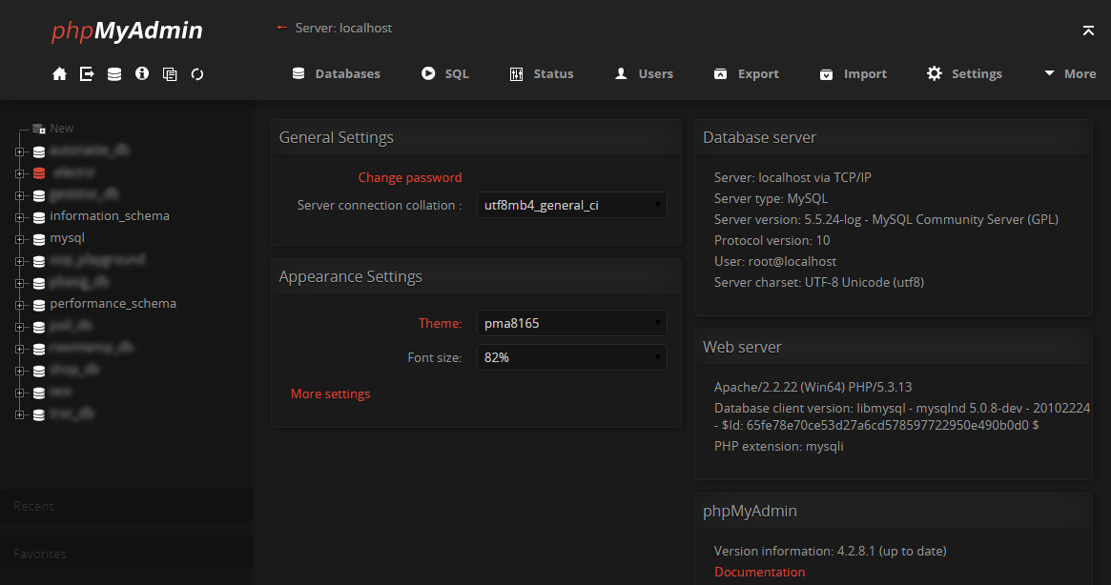The image size is (1111, 585).
Task: Click the User: root@localhost text
Action: (775, 261)
